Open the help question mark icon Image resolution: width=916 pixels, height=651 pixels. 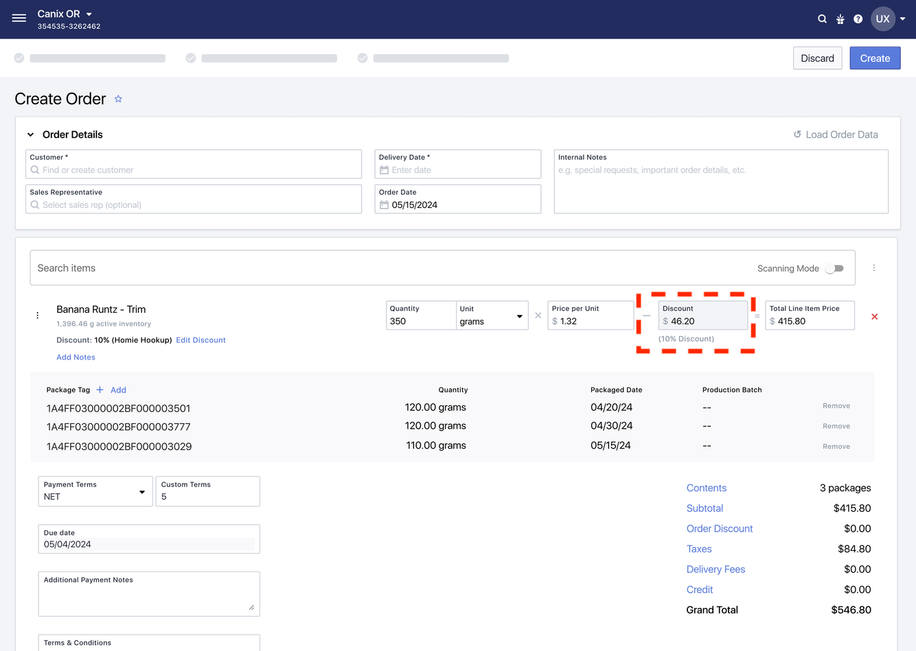click(x=858, y=19)
